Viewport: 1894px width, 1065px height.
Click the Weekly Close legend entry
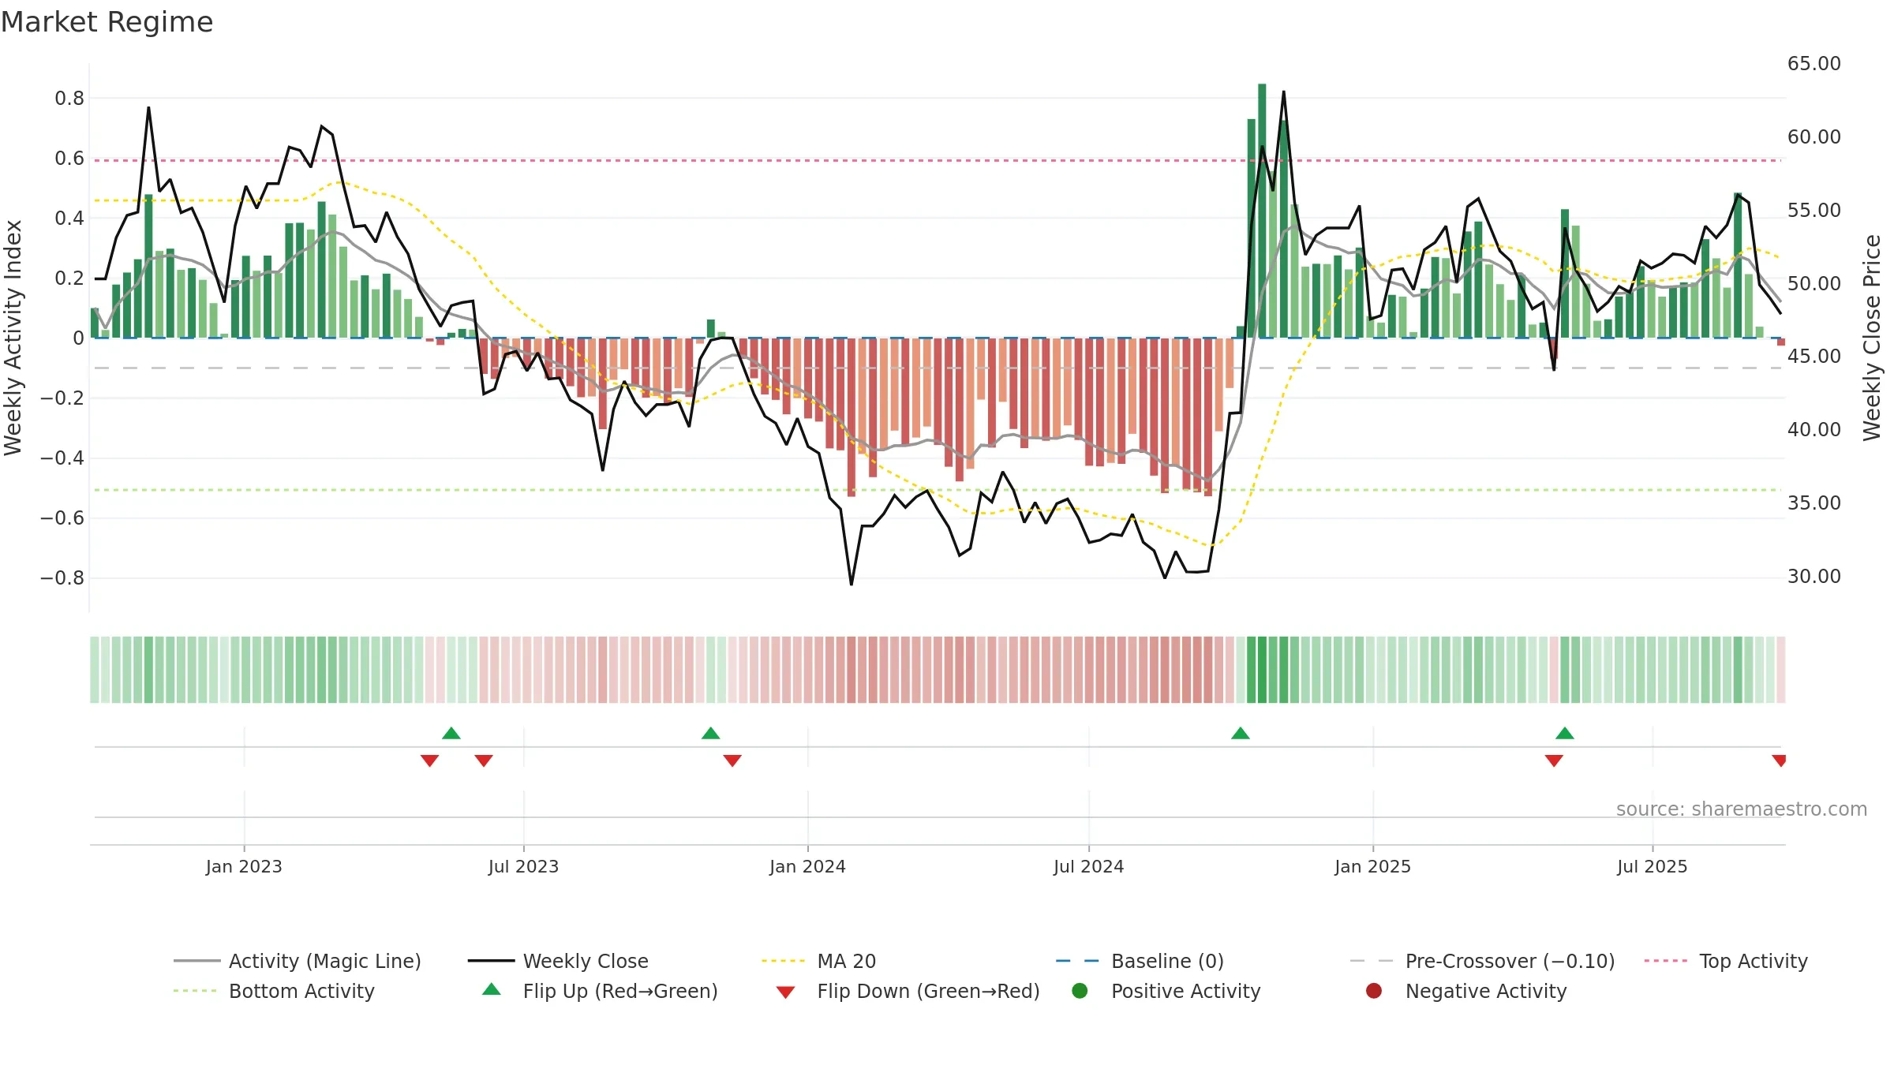point(558,961)
